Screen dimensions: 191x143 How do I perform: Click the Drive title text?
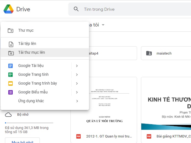tap(23, 9)
